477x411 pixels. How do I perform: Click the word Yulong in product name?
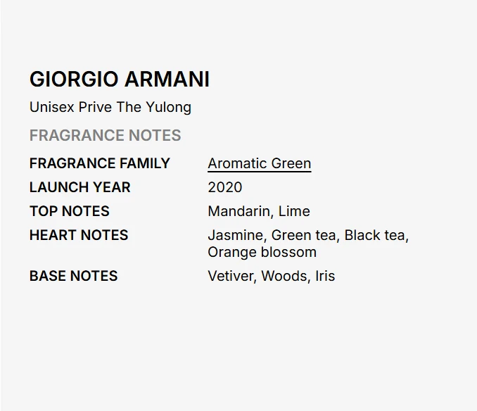[169, 108]
